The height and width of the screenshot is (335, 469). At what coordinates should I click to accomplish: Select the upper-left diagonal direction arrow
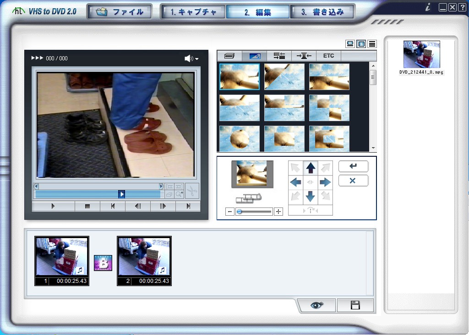point(295,168)
